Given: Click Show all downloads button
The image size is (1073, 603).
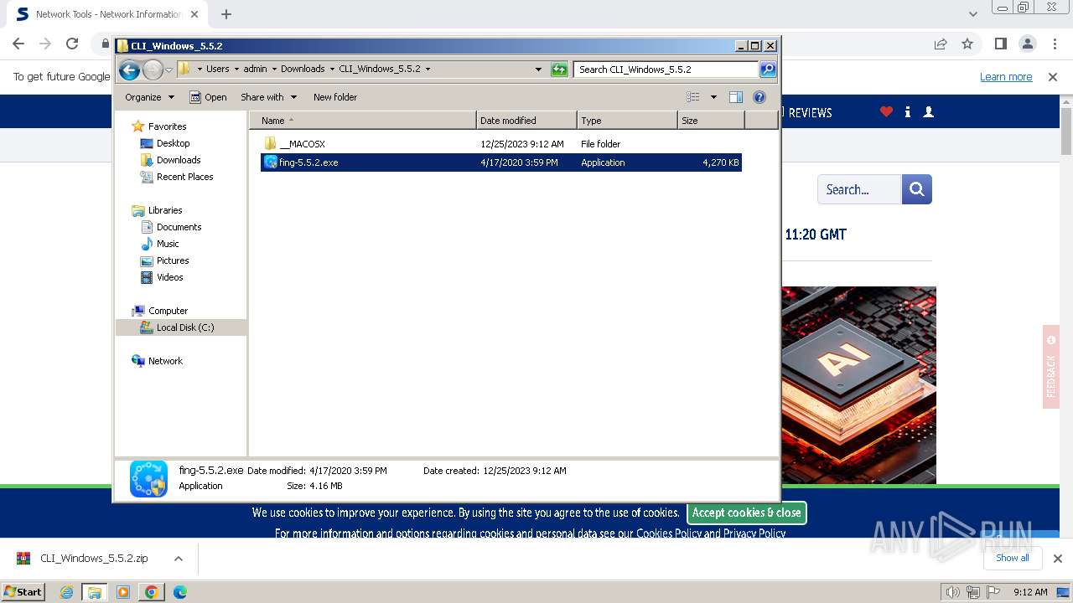Looking at the screenshot, I should (x=1013, y=558).
